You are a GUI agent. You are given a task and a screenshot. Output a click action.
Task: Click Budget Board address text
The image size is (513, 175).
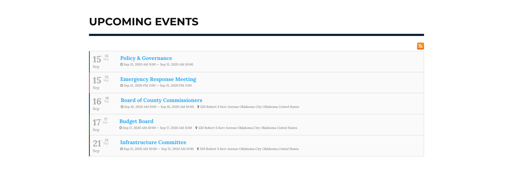click(247, 128)
